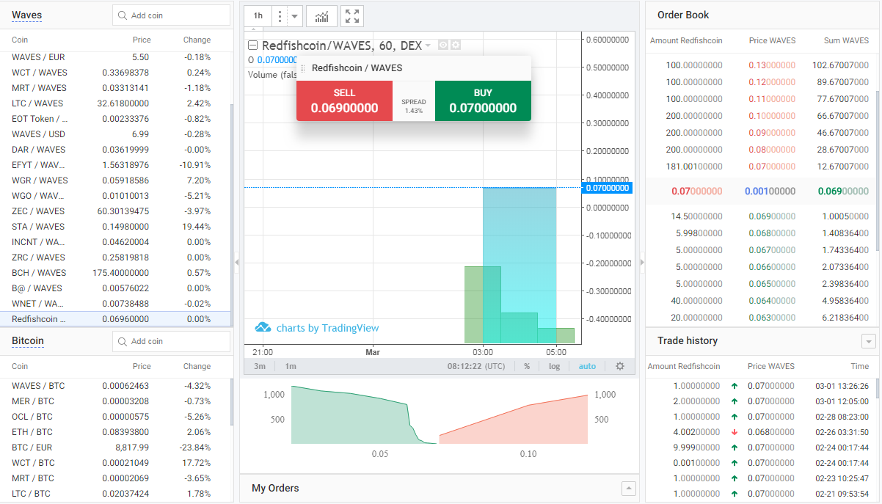Click the 0.13000000 sell order price
The height and width of the screenshot is (504, 882).
[772, 65]
